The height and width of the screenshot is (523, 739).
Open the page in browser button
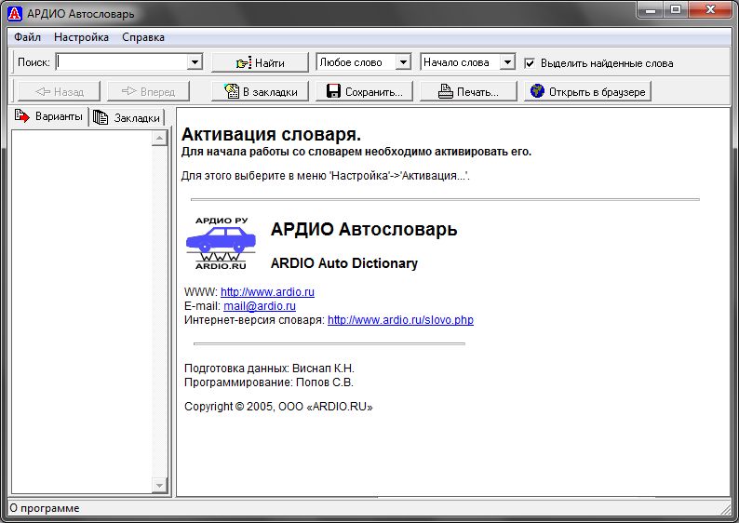587,91
